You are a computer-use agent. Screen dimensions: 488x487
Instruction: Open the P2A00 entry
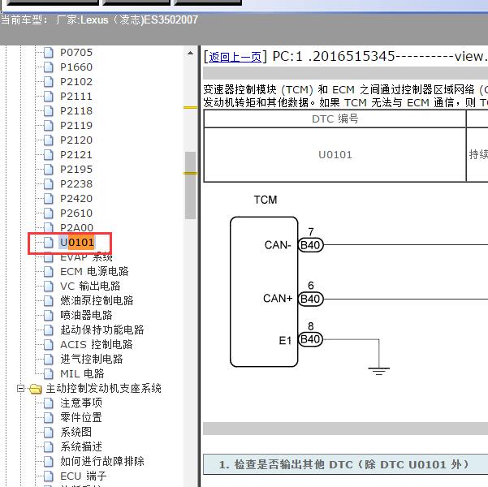76,227
